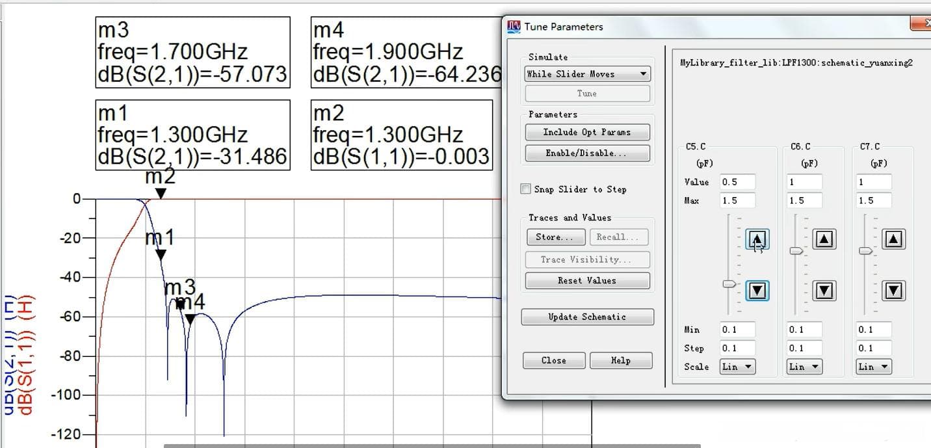Open the C5.C Scale dropdown
The image size is (931, 448).
(737, 367)
